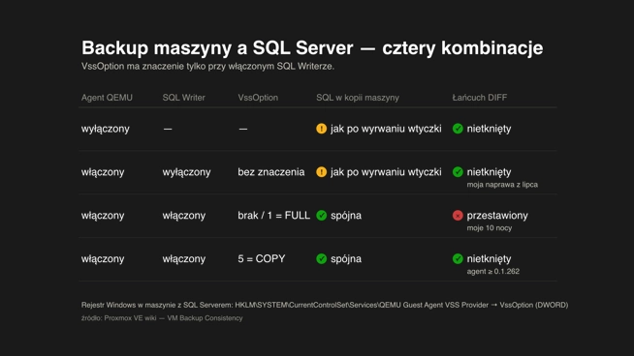The height and width of the screenshot is (356, 634).
Task: Click the 'Łańcuch DIFF' column header
Action: 480,98
